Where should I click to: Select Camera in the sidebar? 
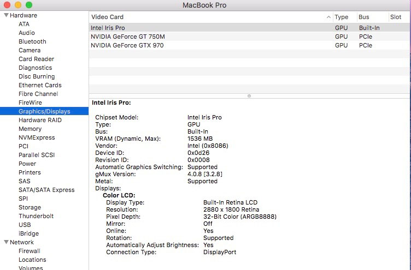[30, 50]
